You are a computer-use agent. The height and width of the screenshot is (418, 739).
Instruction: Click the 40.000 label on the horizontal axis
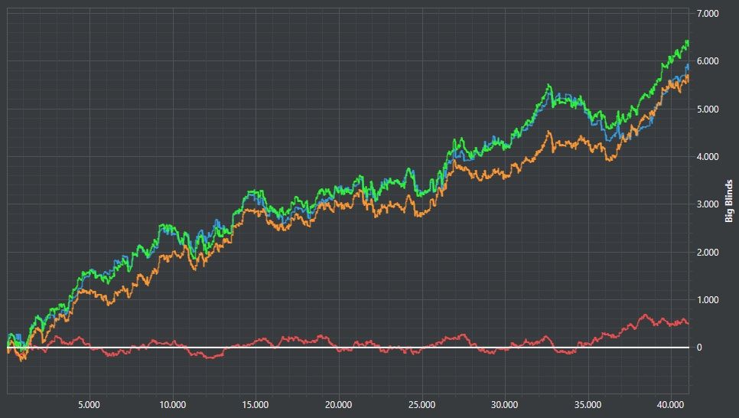point(669,404)
